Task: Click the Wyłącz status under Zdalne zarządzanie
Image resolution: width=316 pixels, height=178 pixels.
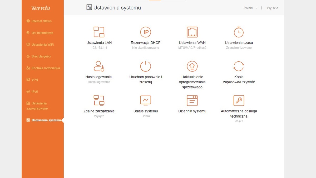Action: tap(99, 116)
